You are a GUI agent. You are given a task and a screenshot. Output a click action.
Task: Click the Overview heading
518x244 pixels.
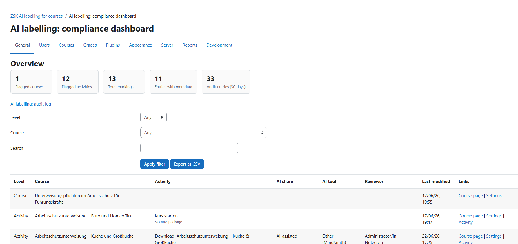coord(27,64)
